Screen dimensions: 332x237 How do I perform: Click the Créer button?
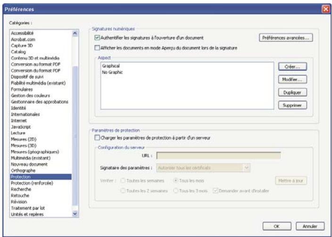292,66
